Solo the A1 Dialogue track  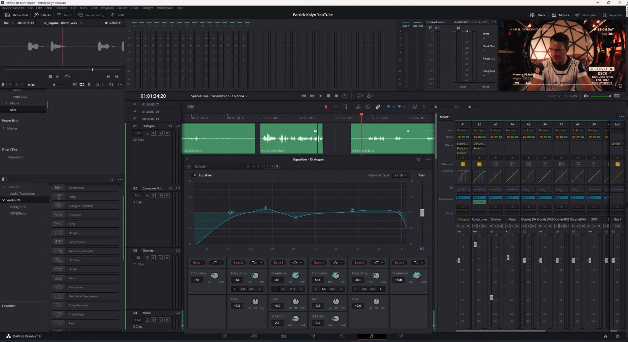(x=160, y=133)
